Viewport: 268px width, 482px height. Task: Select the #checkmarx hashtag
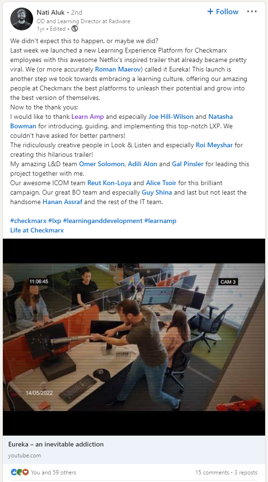pos(28,221)
